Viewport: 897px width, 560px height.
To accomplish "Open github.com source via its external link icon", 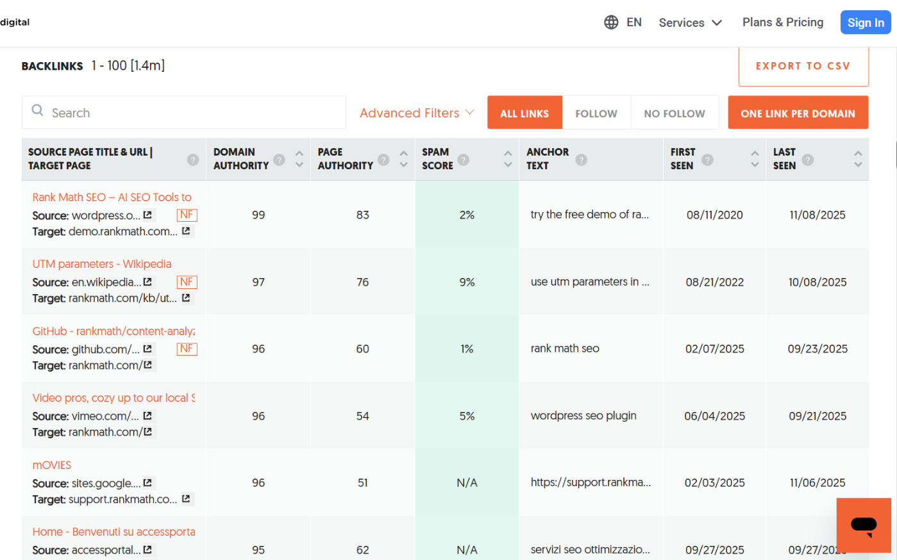I will 148,349.
